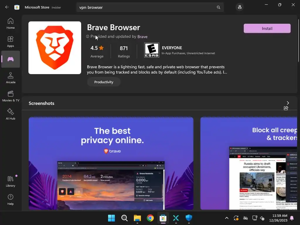This screenshot has height=225, width=300.
Task: Click the OneDrive cloud tray icon
Action: [x=246, y=218]
